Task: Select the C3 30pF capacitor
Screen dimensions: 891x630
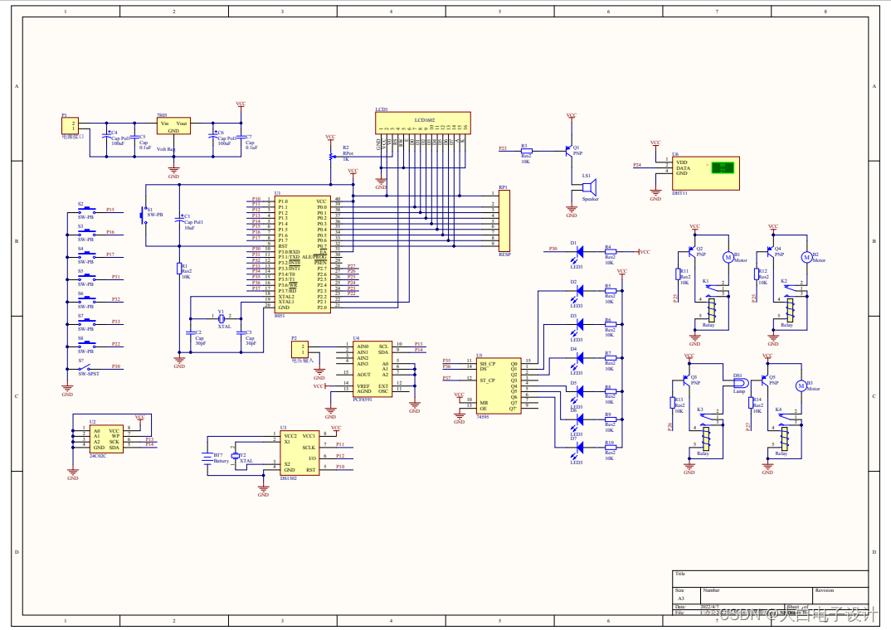Action: [x=241, y=332]
